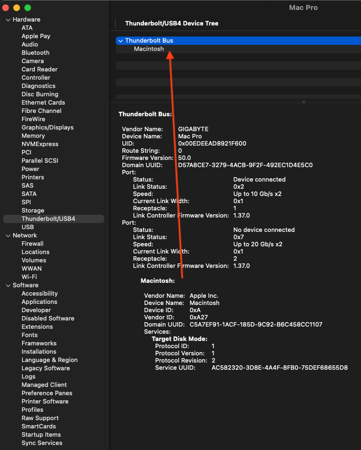This screenshot has height=450, width=361.
Task: Open Sync Services entry
Action: pos(42,444)
